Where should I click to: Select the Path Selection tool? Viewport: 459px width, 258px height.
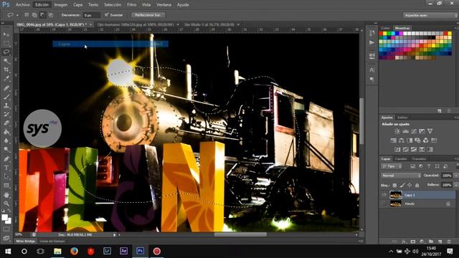(6, 176)
